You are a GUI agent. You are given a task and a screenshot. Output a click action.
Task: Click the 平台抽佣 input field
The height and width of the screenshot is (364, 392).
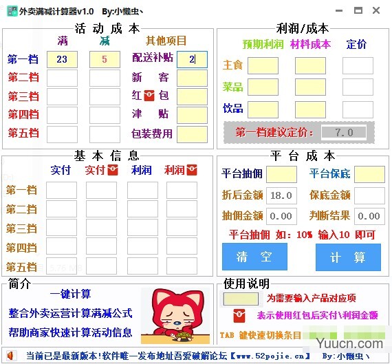[x=281, y=174]
